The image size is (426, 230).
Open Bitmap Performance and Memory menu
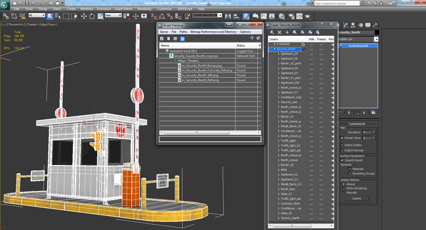point(213,32)
